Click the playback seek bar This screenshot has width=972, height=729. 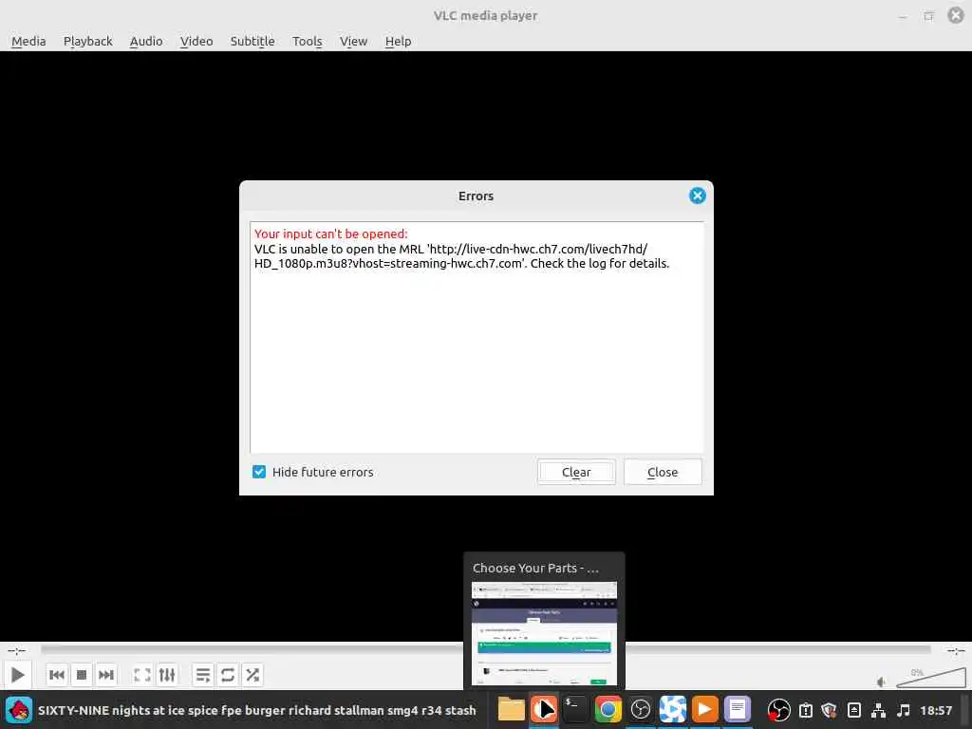485,649
